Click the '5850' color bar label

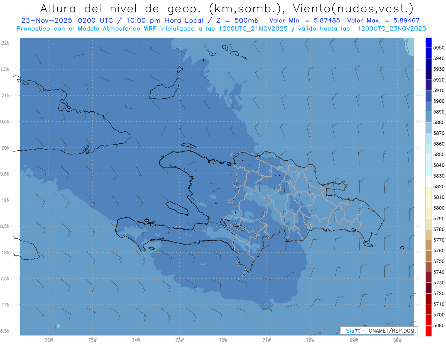(x=439, y=154)
